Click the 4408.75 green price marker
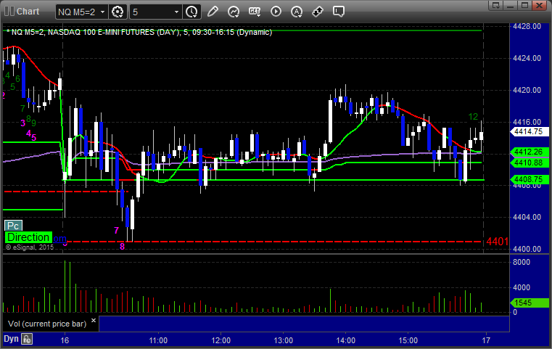The width and height of the screenshot is (552, 349). coord(529,180)
